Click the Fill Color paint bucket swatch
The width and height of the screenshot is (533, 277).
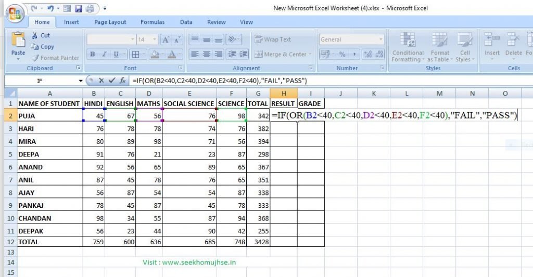click(x=154, y=54)
